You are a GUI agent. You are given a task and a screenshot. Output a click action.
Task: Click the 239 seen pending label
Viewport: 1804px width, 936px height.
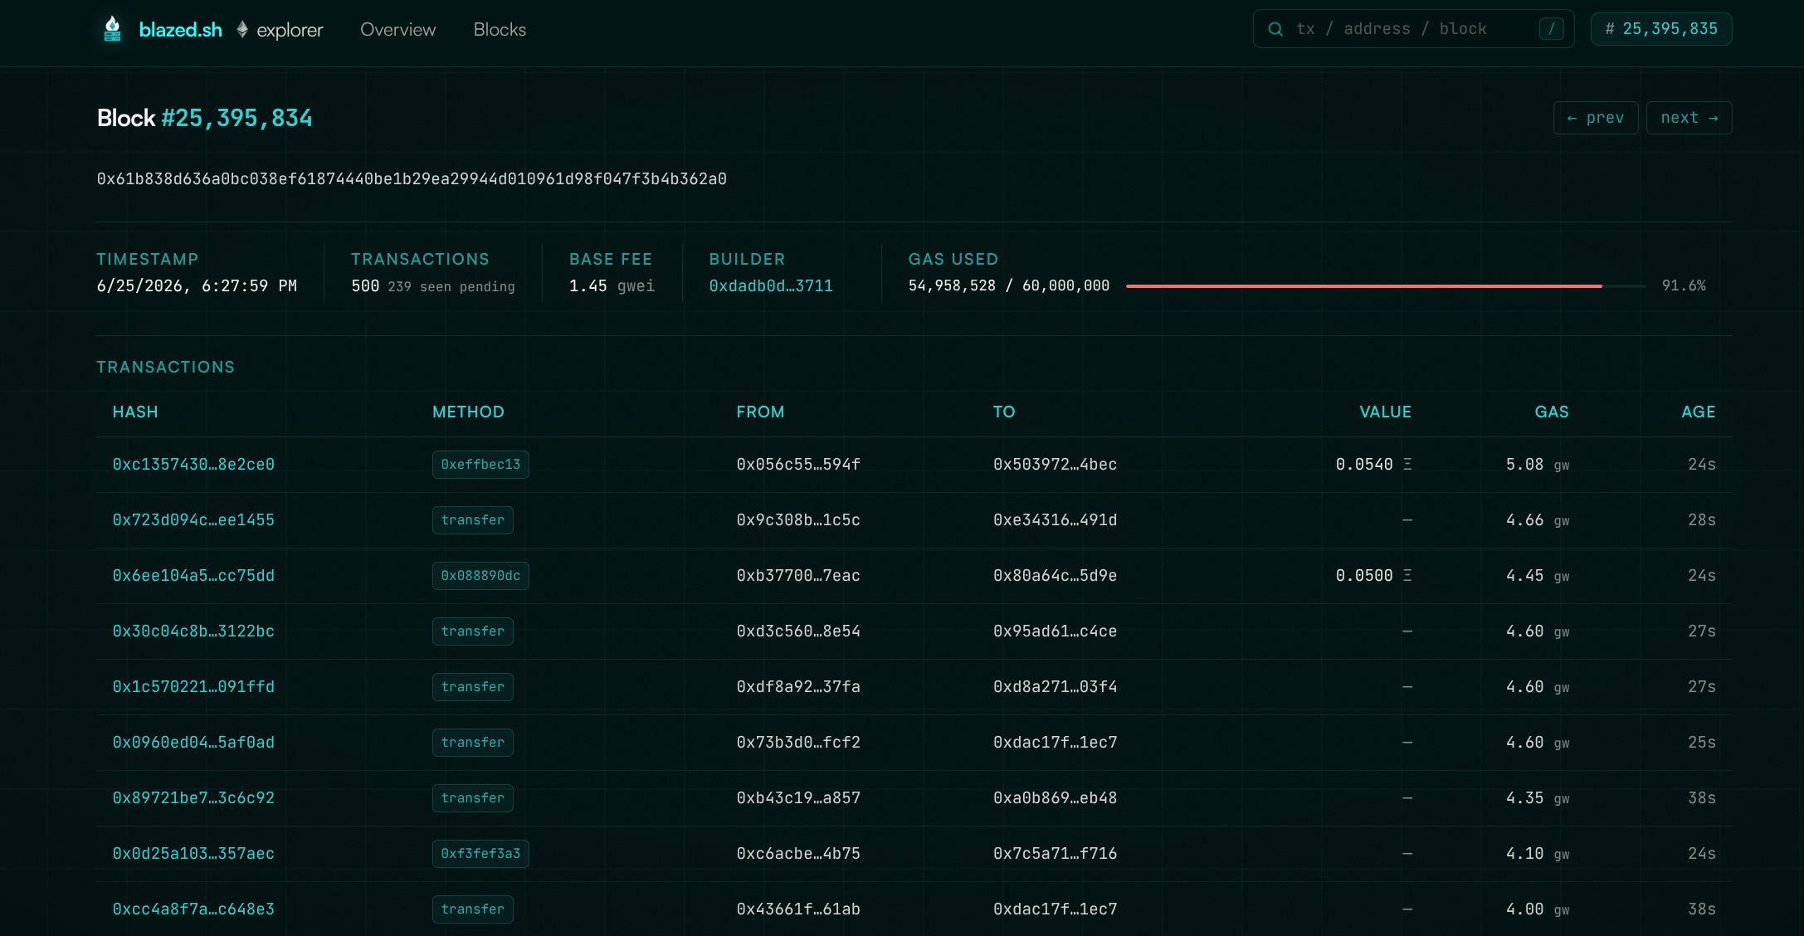tap(451, 287)
